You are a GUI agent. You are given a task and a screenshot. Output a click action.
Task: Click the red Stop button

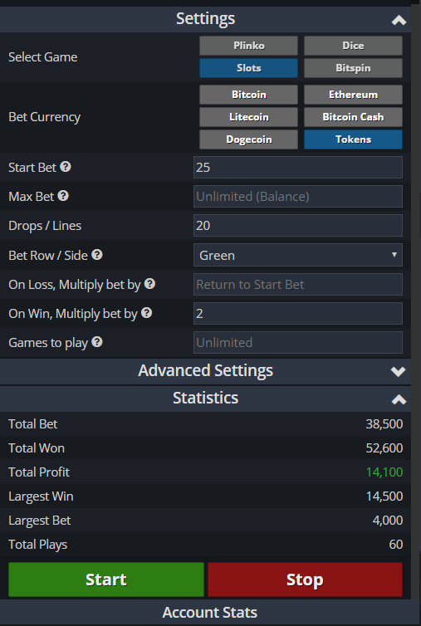click(306, 580)
